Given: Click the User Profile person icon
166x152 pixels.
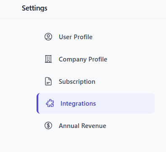Looking at the screenshot, I should click(x=48, y=37).
